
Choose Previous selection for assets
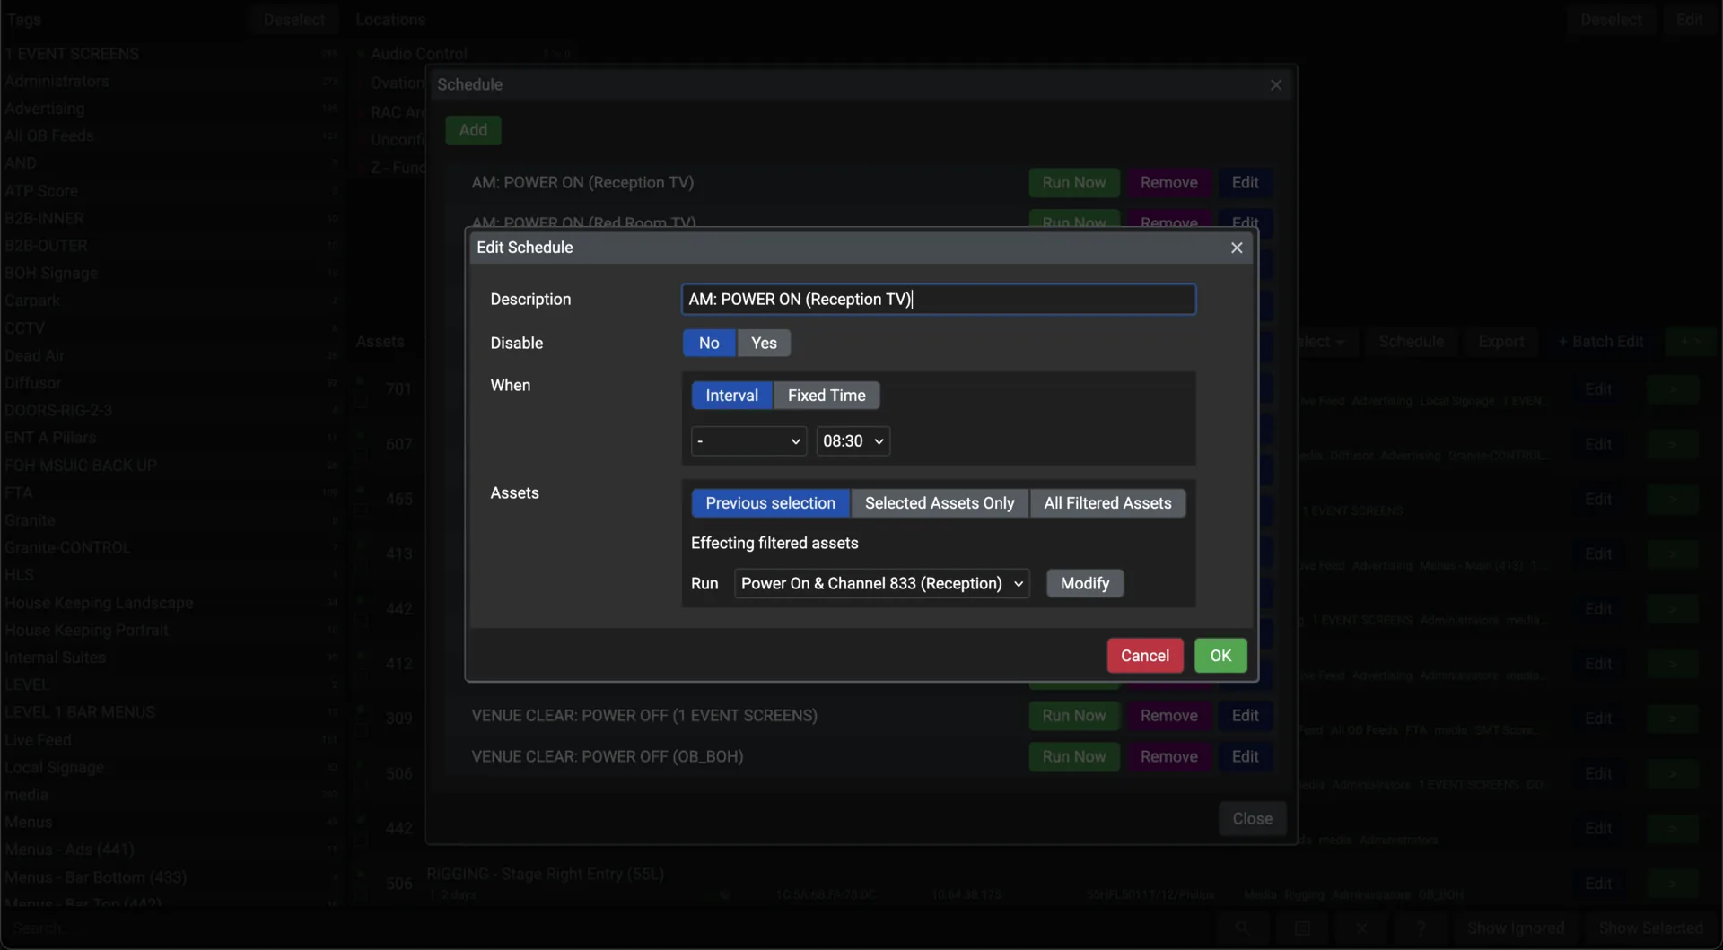coord(770,503)
